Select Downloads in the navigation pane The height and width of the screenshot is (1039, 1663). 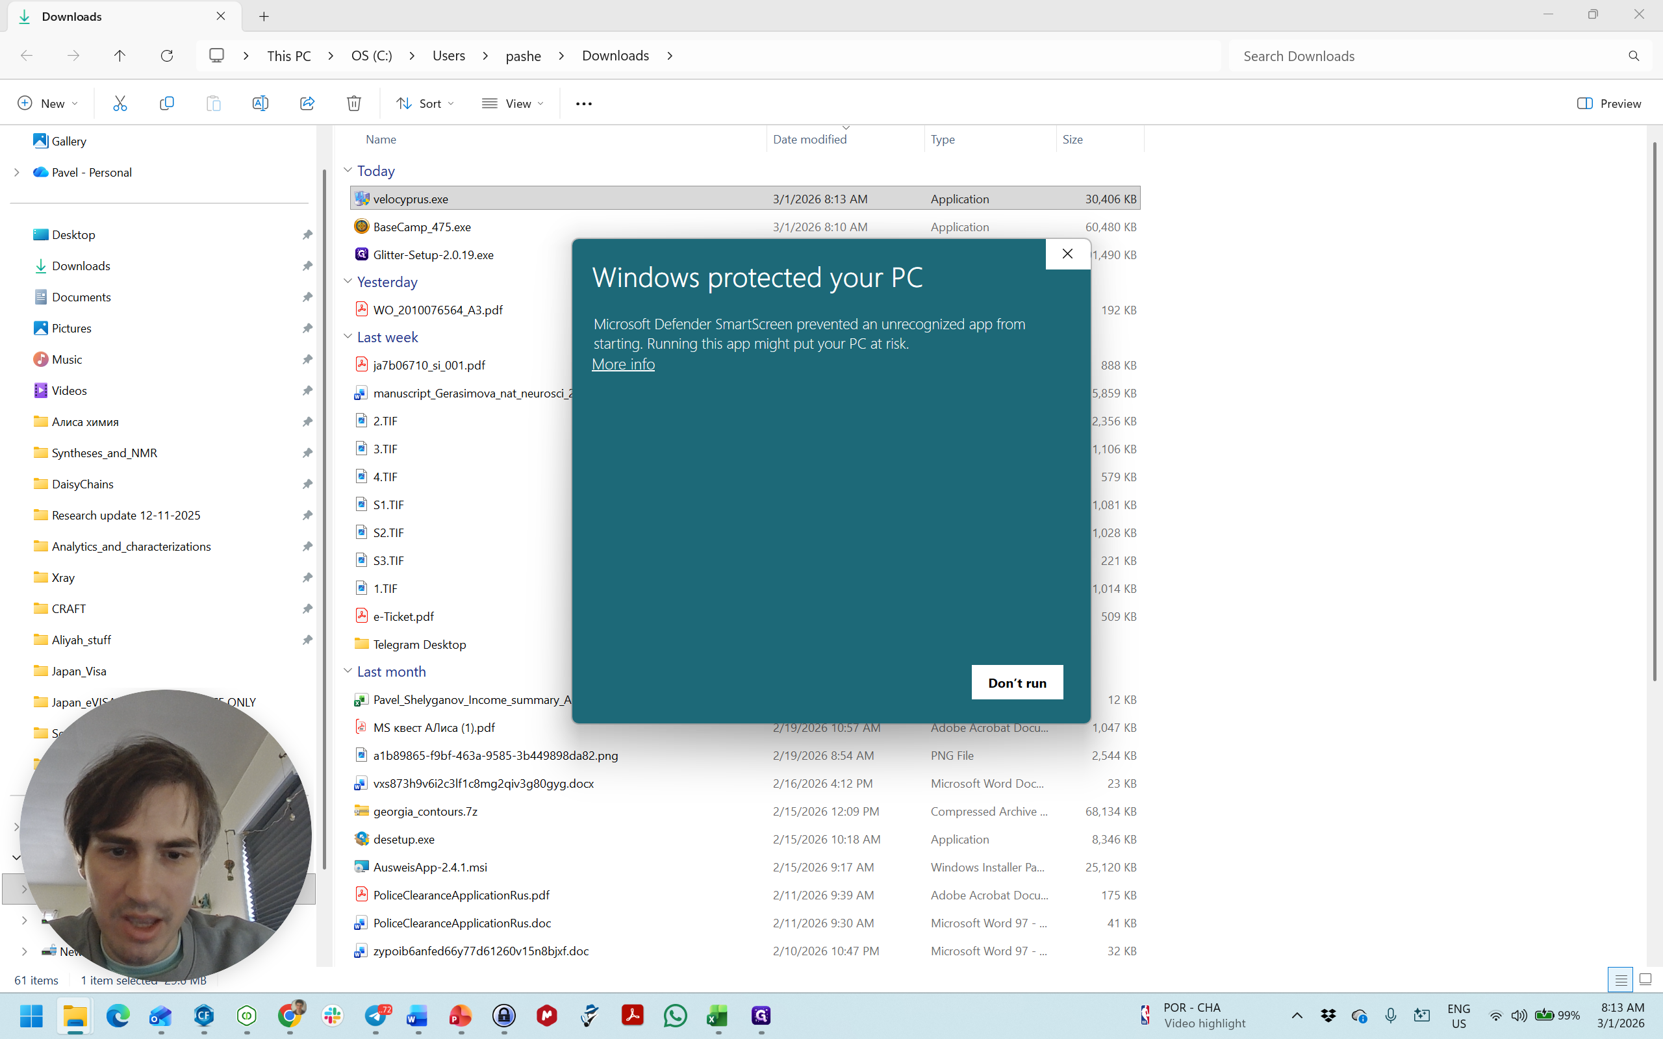81,266
